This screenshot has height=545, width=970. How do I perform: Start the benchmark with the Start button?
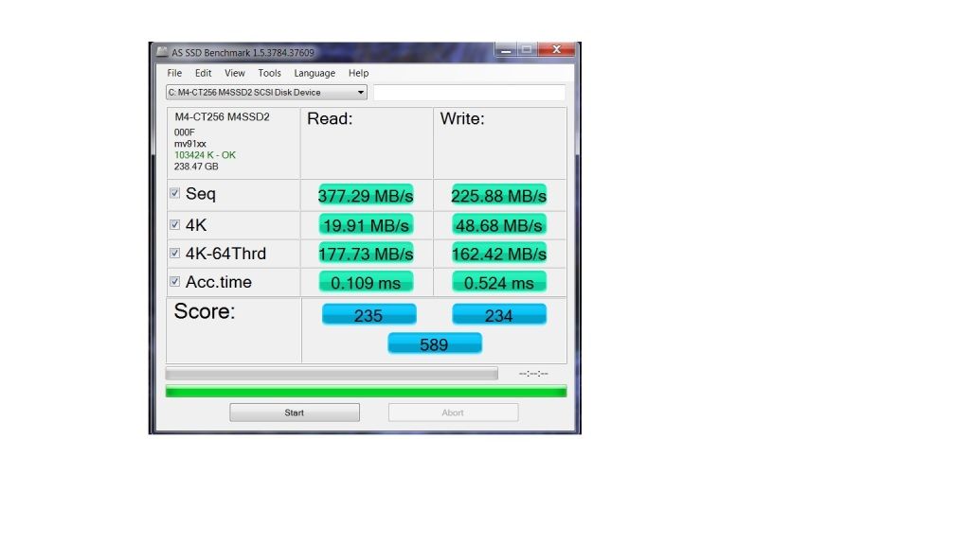pyautogui.click(x=295, y=413)
